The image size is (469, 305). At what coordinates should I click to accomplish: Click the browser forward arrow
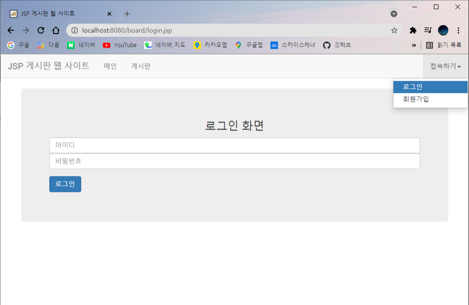26,30
